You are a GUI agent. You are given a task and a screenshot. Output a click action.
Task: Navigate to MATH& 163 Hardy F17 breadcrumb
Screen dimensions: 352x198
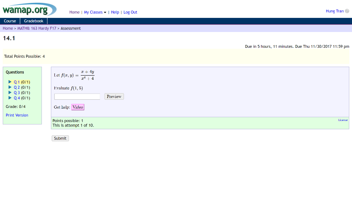point(36,28)
